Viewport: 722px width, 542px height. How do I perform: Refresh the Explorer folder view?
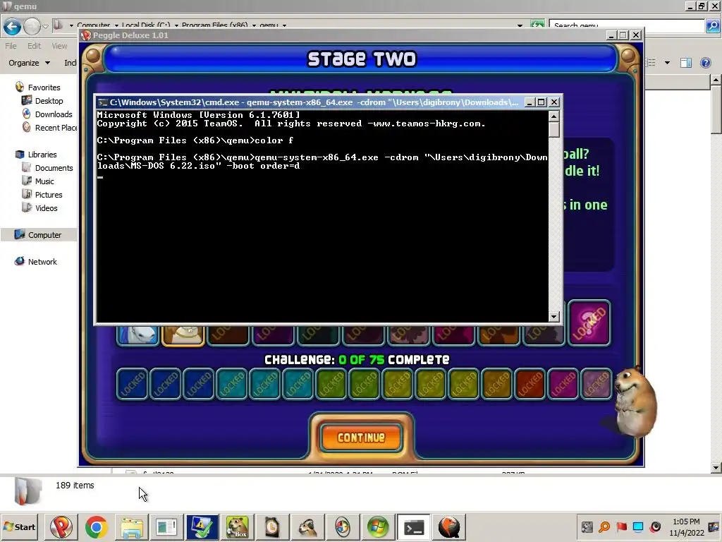(537, 25)
